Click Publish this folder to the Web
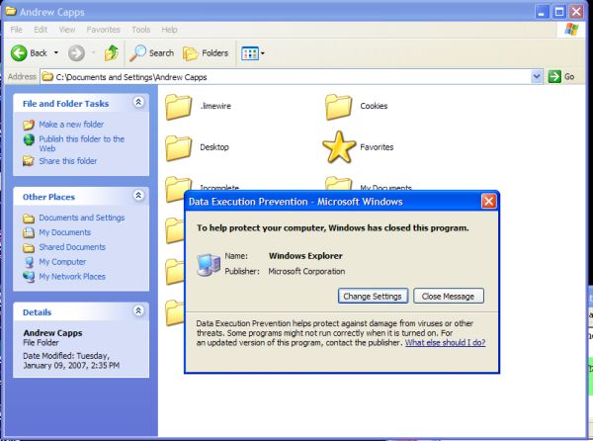The height and width of the screenshot is (441, 593). [82, 143]
